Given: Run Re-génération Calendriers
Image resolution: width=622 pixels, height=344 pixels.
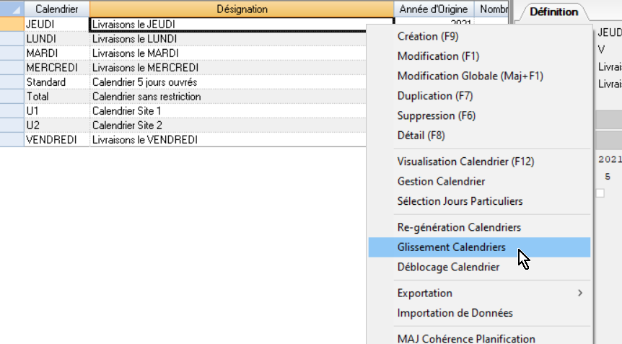Looking at the screenshot, I should point(459,227).
